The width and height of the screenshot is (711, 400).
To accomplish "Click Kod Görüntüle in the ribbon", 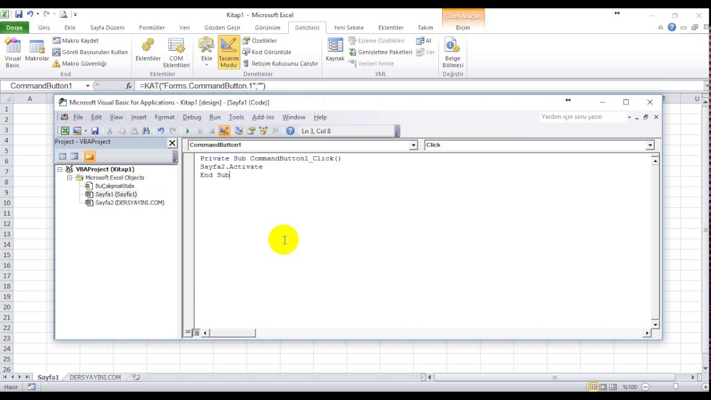I will point(267,52).
